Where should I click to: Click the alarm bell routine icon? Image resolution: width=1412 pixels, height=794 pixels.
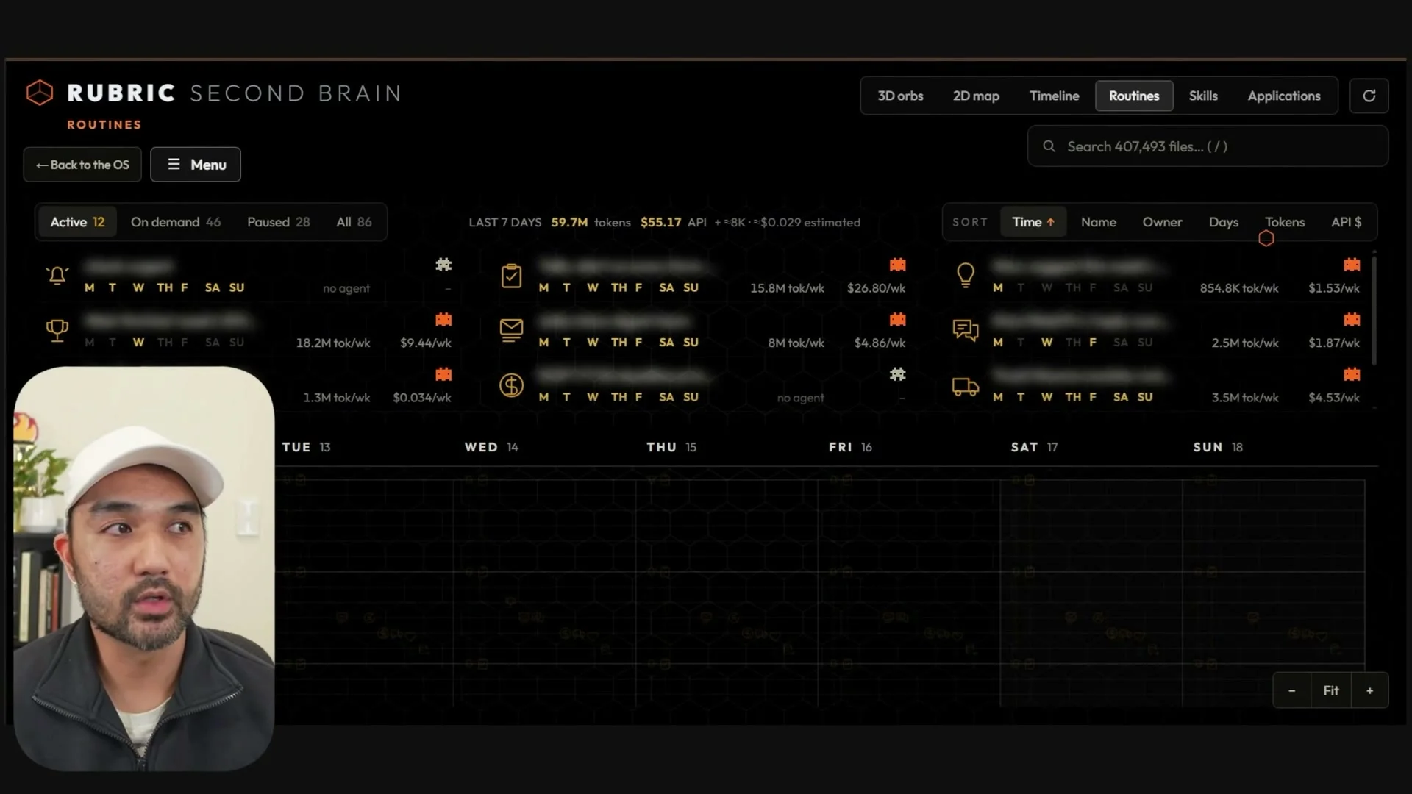[x=57, y=276]
